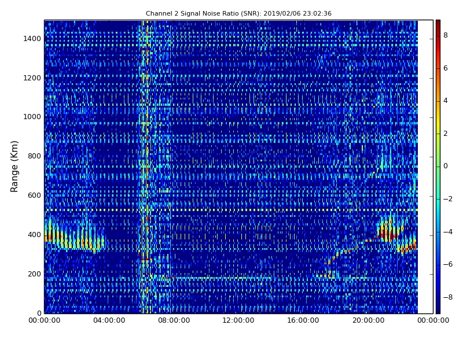Click the 1400 range tick label
This screenshot has height=347, width=463.
pos(32,39)
